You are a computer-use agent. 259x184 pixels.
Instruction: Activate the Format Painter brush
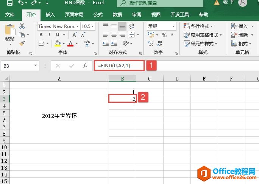coord(22,43)
